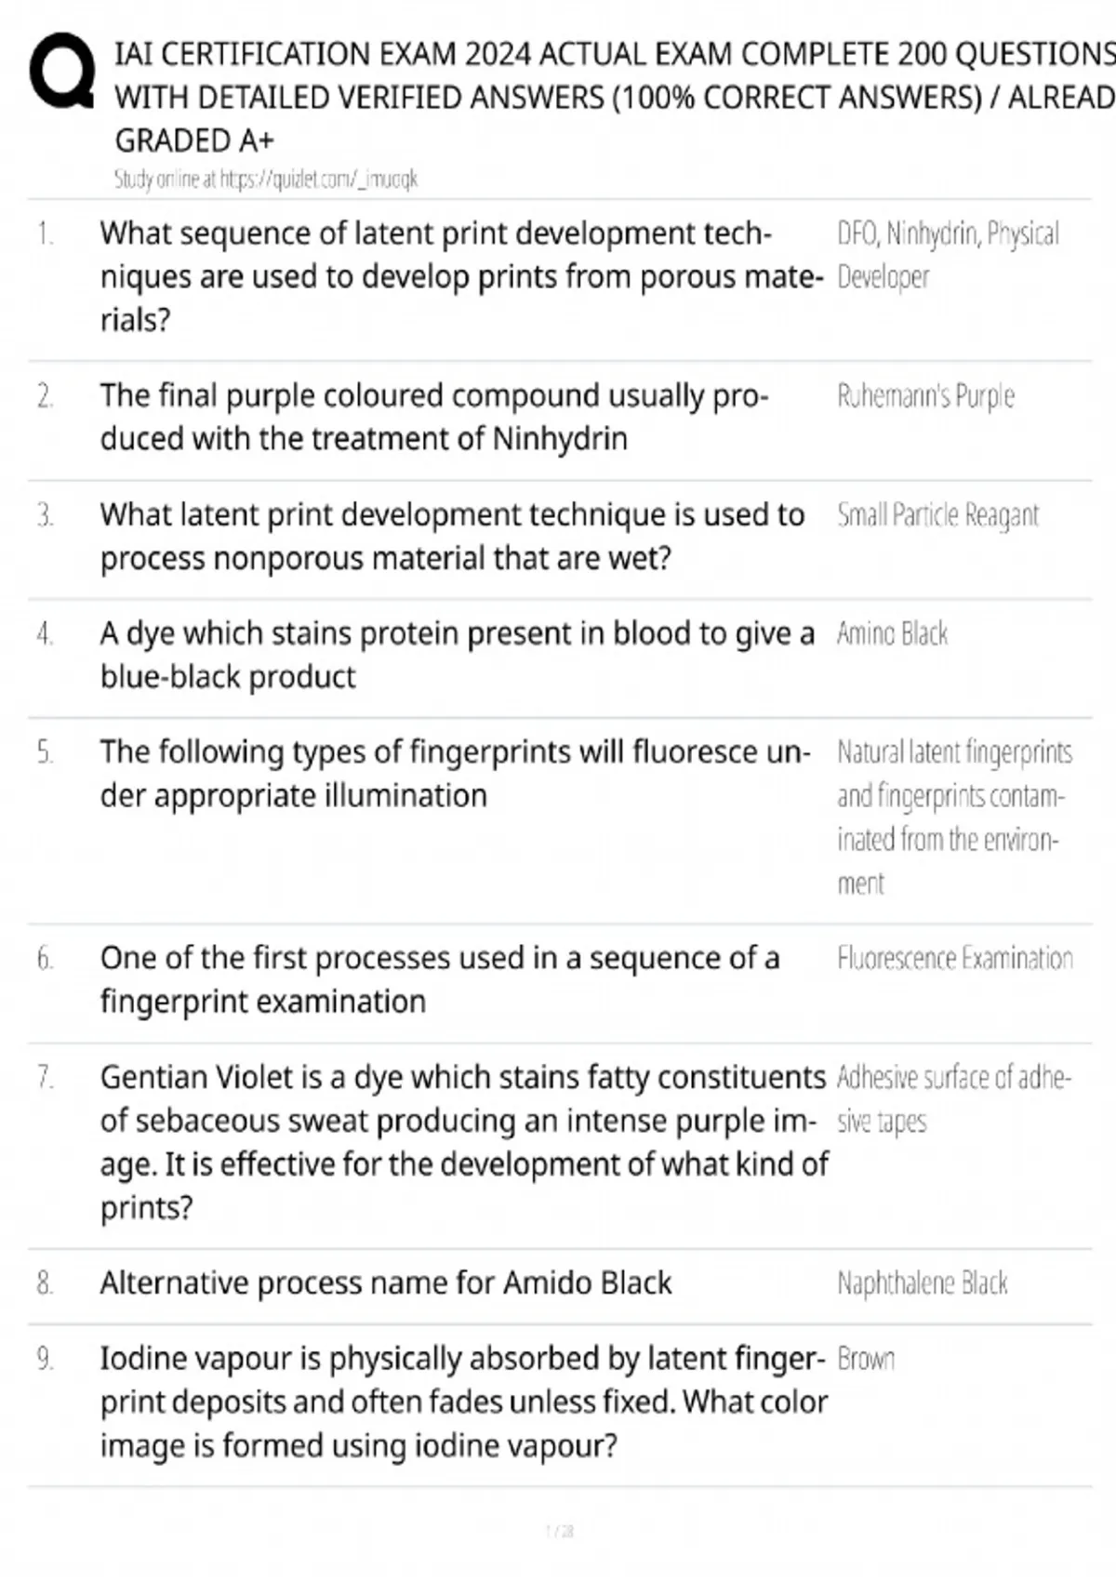The width and height of the screenshot is (1116, 1581).
Task: Click question 7 about Gentian Violet dye
Action: click(464, 1142)
